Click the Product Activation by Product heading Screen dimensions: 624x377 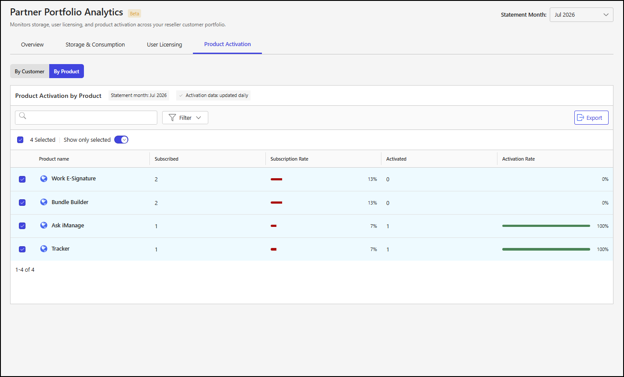coord(58,96)
